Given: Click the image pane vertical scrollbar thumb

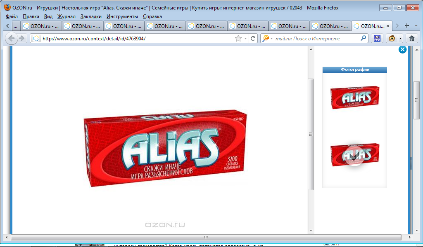Looking at the screenshot, I should [x=311, y=134].
